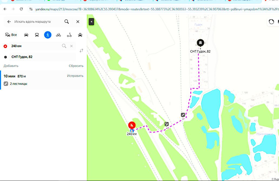Select public transport bus mode
The width and height of the screenshot is (279, 181).
[37, 35]
